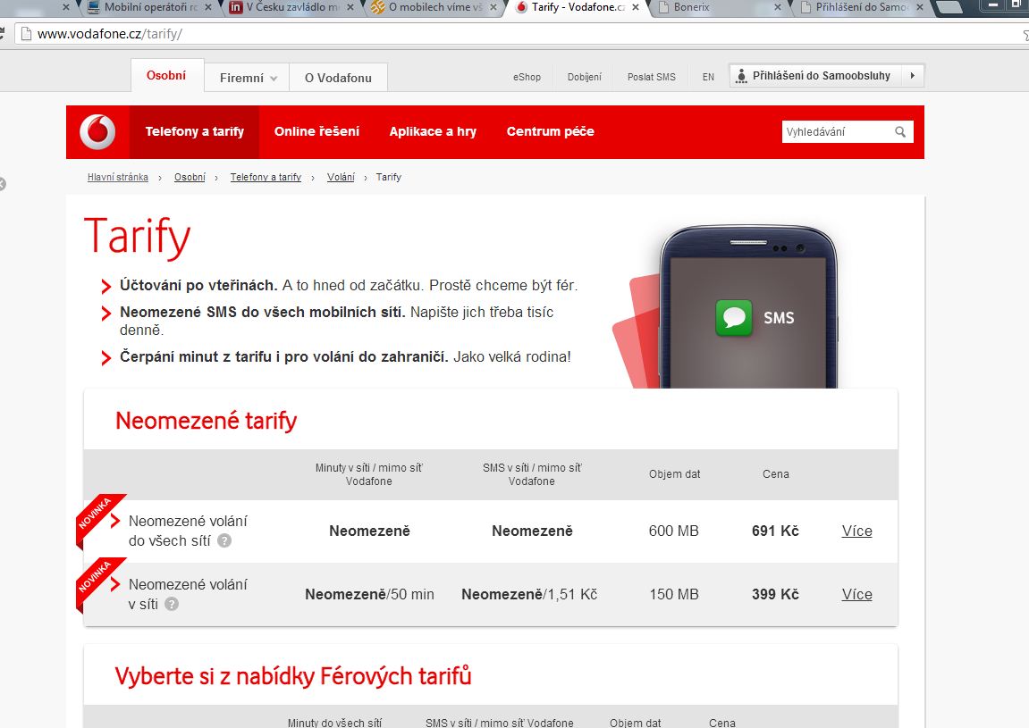This screenshot has height=728, width=1029.
Task: Expand the Firemní dropdown arrow
Action: [274, 79]
